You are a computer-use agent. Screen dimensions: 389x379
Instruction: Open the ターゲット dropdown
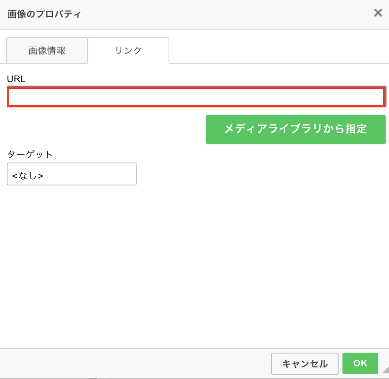(72, 174)
